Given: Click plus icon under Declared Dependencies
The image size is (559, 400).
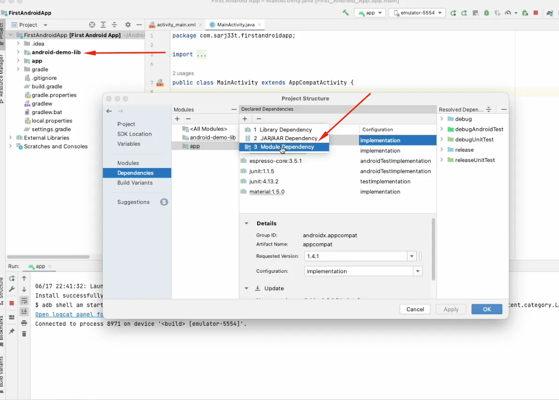Looking at the screenshot, I should pyautogui.click(x=245, y=119).
